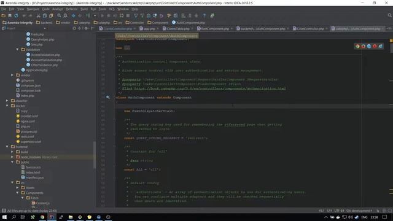
Task: Open run configuration dropdown in toolbar
Action: coord(95,15)
